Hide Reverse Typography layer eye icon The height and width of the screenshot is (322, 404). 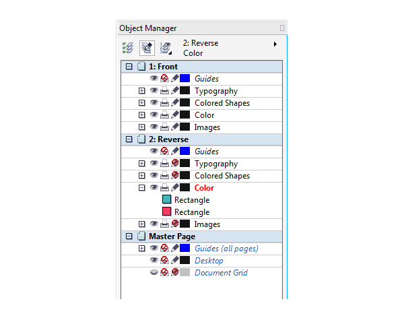pos(154,163)
